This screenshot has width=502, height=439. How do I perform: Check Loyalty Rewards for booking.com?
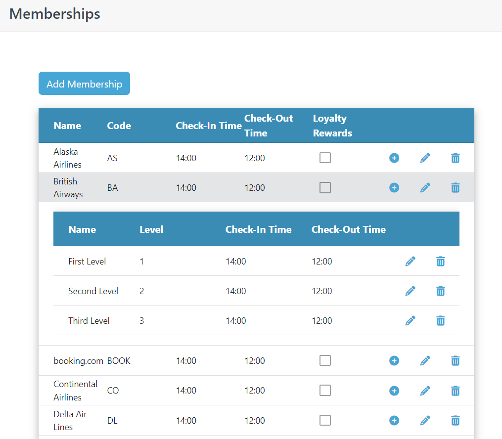click(325, 361)
